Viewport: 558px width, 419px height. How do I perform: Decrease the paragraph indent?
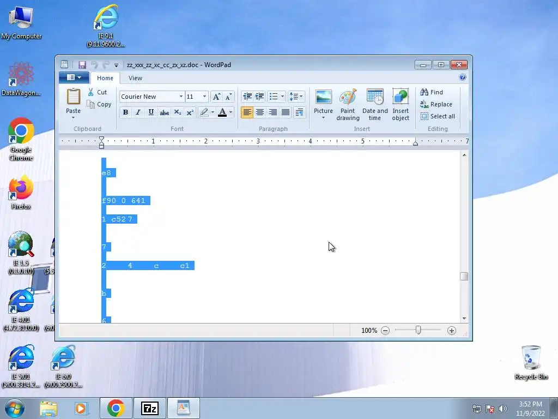[x=247, y=97]
